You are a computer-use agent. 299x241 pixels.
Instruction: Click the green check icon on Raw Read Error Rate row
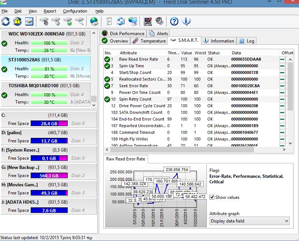point(107,59)
